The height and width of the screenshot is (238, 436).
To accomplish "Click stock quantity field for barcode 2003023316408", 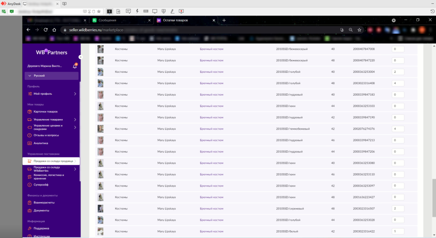I will (x=397, y=83).
